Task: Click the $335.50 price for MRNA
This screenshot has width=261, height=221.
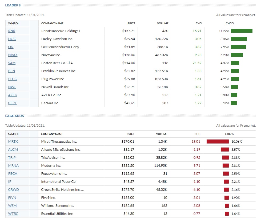Action: [x=128, y=165]
